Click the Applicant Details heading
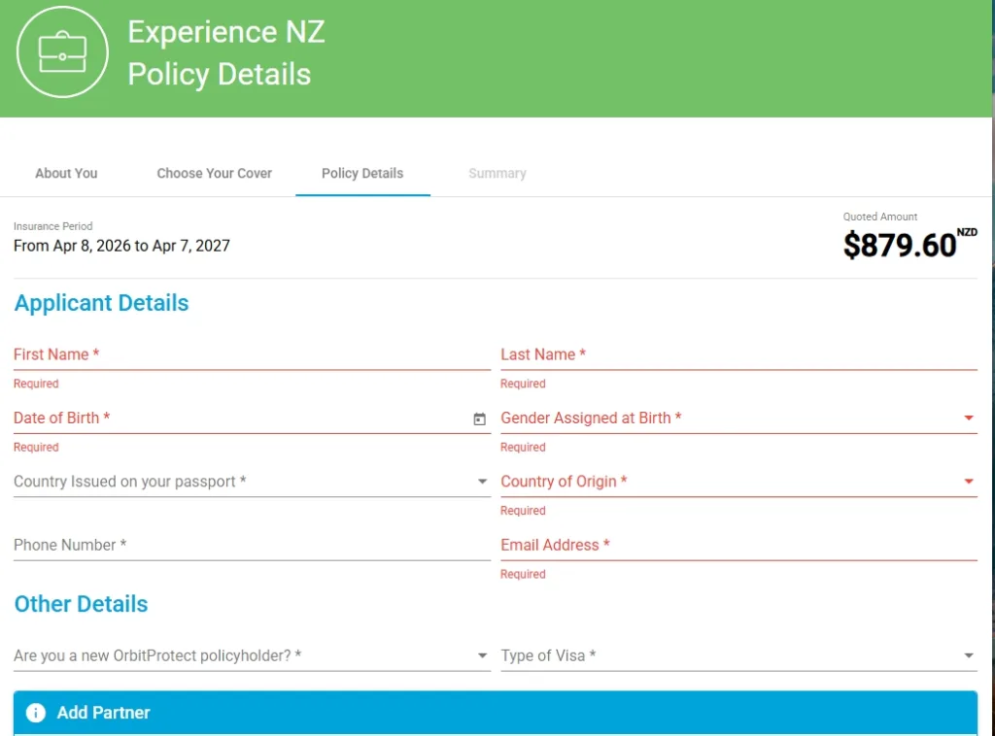 tap(101, 303)
